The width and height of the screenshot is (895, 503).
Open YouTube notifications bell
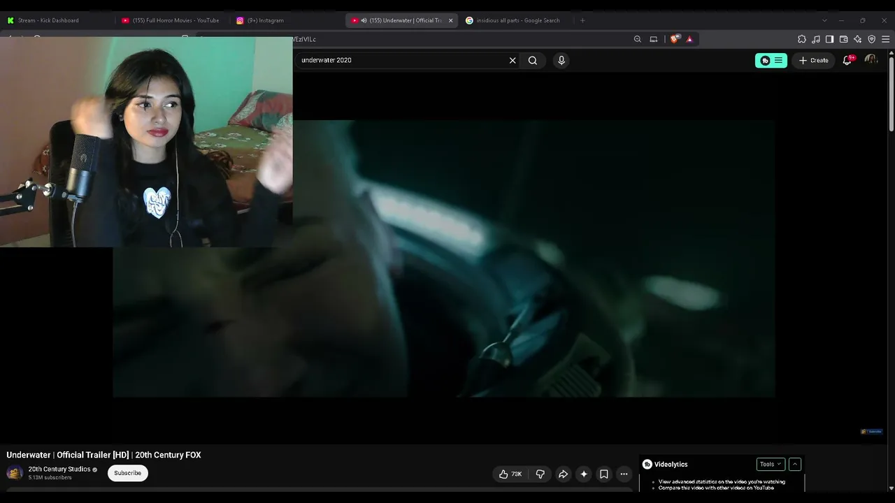847,60
